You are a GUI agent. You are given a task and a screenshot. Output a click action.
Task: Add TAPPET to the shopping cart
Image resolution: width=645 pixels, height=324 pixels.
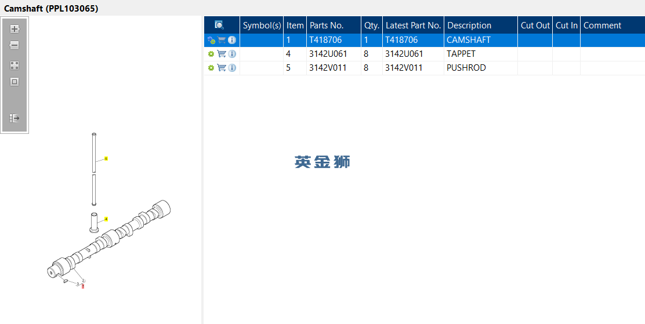(222, 54)
